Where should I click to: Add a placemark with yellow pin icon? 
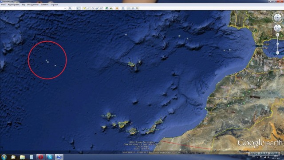(84, 8)
